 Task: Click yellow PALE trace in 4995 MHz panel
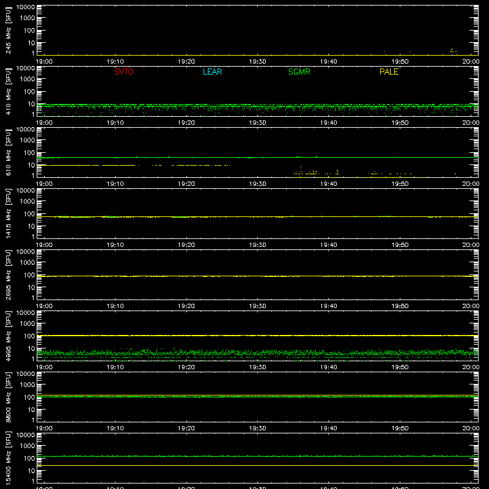pos(257,336)
